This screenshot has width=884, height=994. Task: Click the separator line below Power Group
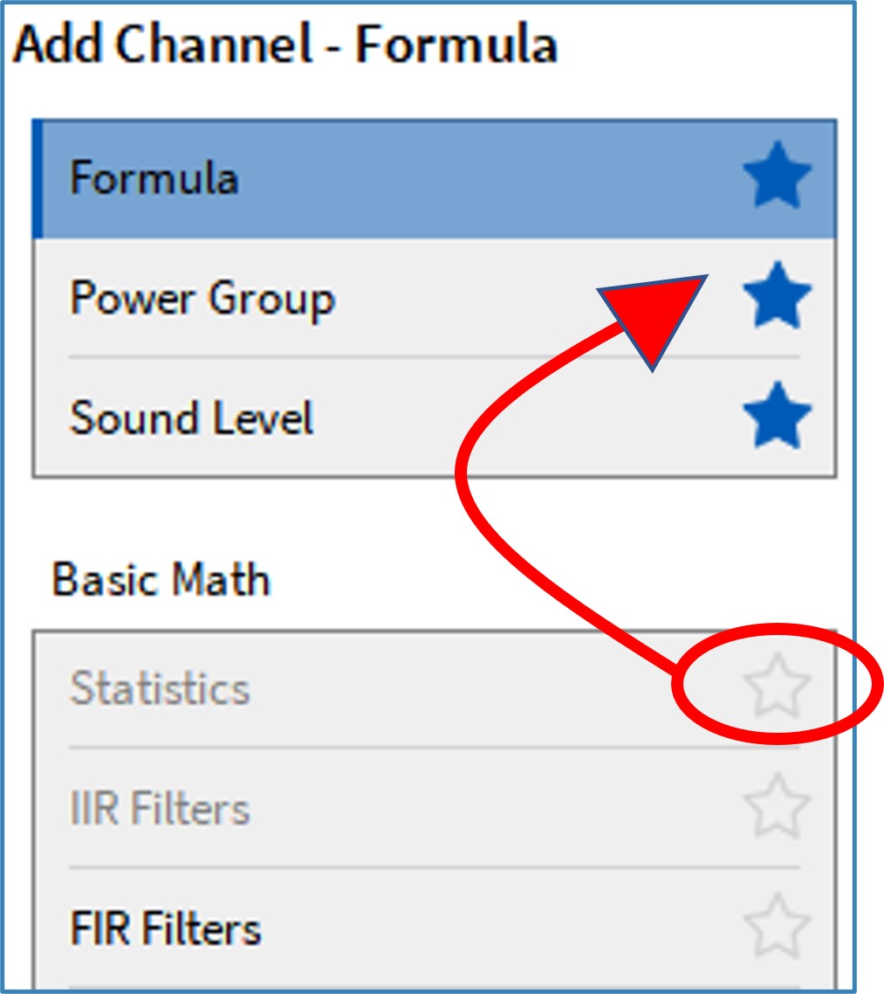click(x=434, y=357)
